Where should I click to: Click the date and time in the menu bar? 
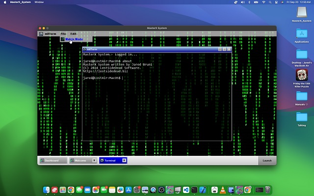tap(299, 2)
